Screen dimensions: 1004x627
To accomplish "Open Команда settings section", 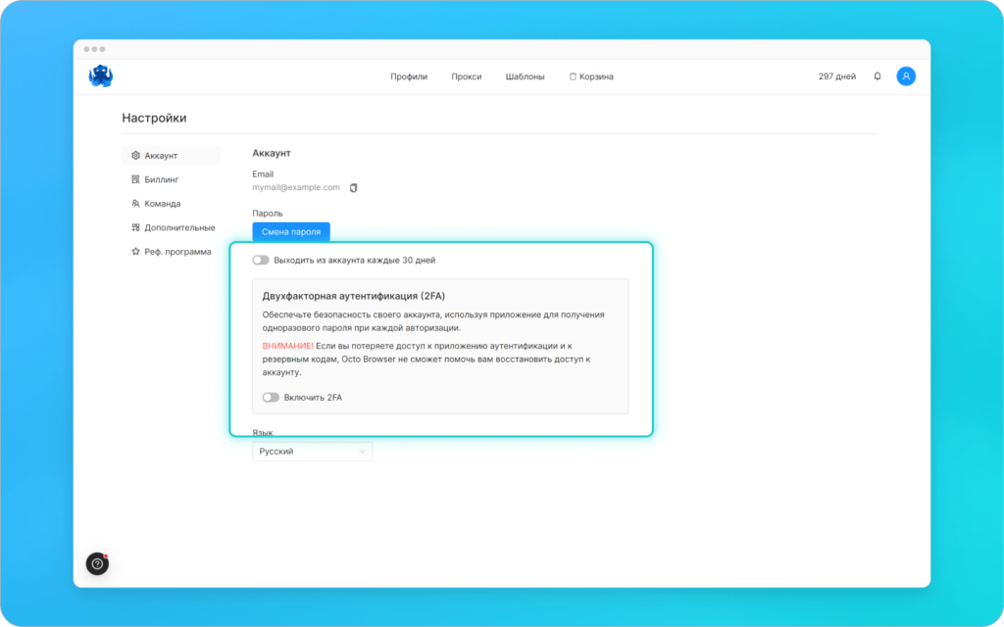I will [x=171, y=204].
